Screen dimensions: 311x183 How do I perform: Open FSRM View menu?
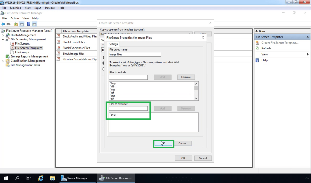(x=26, y=18)
